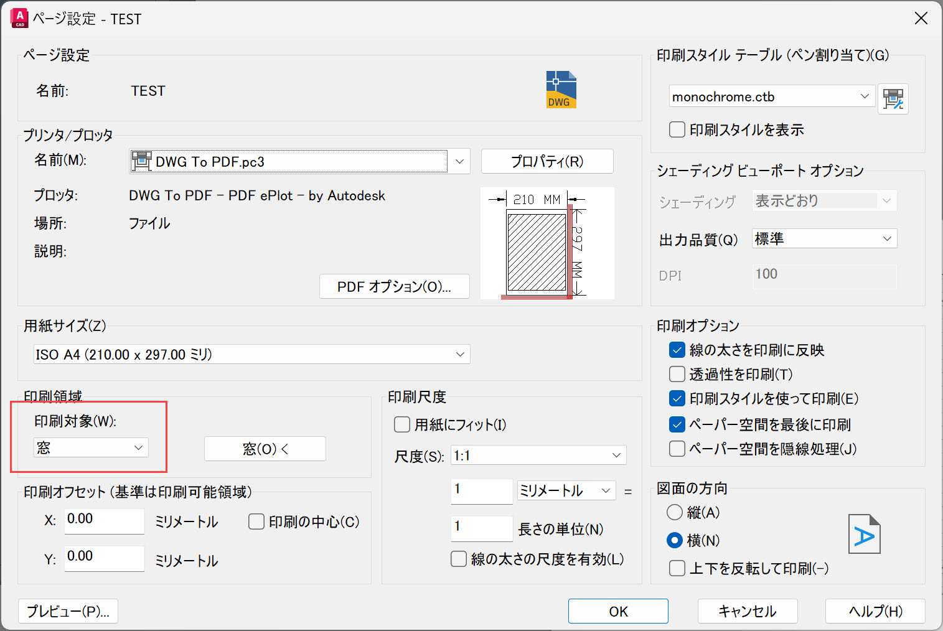The image size is (943, 631).
Task: Uncheck 線の太さを印刷に反映
Action: pyautogui.click(x=677, y=350)
